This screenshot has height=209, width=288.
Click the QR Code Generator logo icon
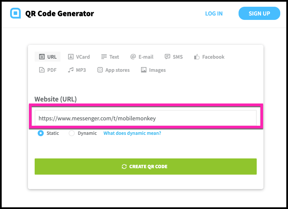click(x=15, y=13)
